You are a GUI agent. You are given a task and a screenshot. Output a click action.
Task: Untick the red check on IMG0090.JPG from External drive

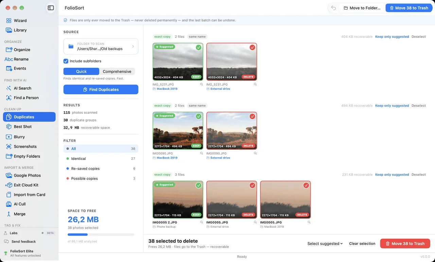point(252,116)
